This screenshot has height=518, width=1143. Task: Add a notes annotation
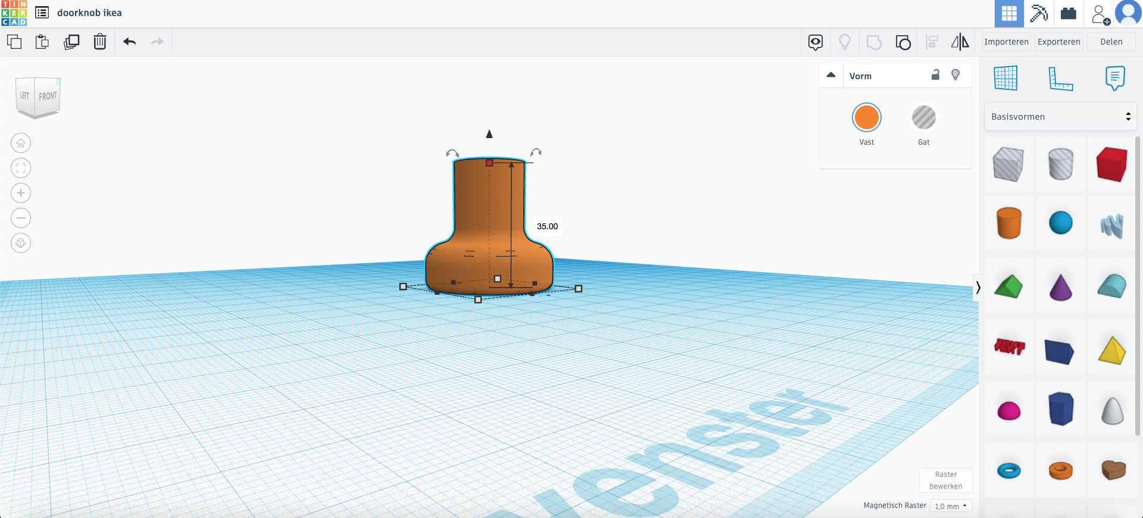pos(1115,78)
